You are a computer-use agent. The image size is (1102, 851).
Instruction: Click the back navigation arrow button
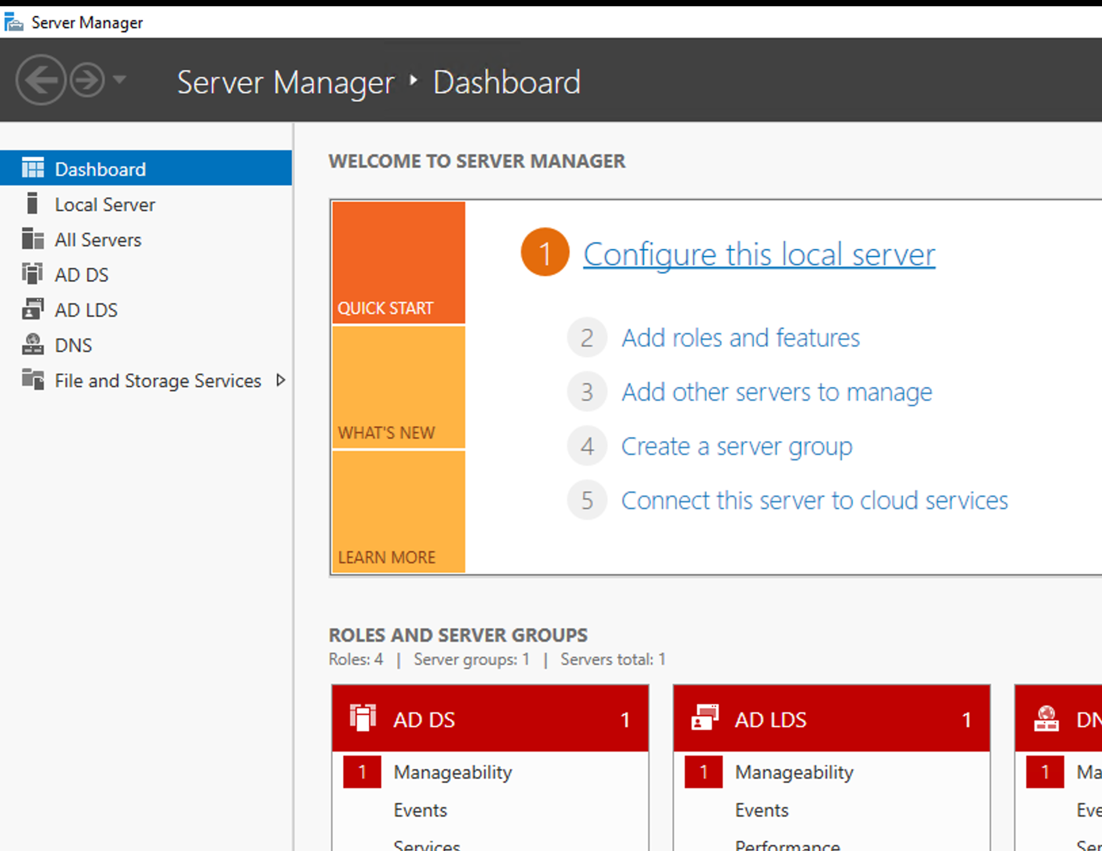[x=40, y=80]
